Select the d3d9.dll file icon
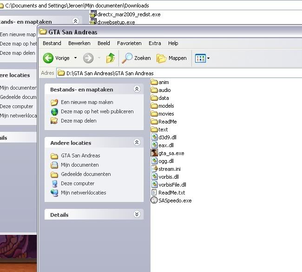 pyautogui.click(x=154, y=137)
